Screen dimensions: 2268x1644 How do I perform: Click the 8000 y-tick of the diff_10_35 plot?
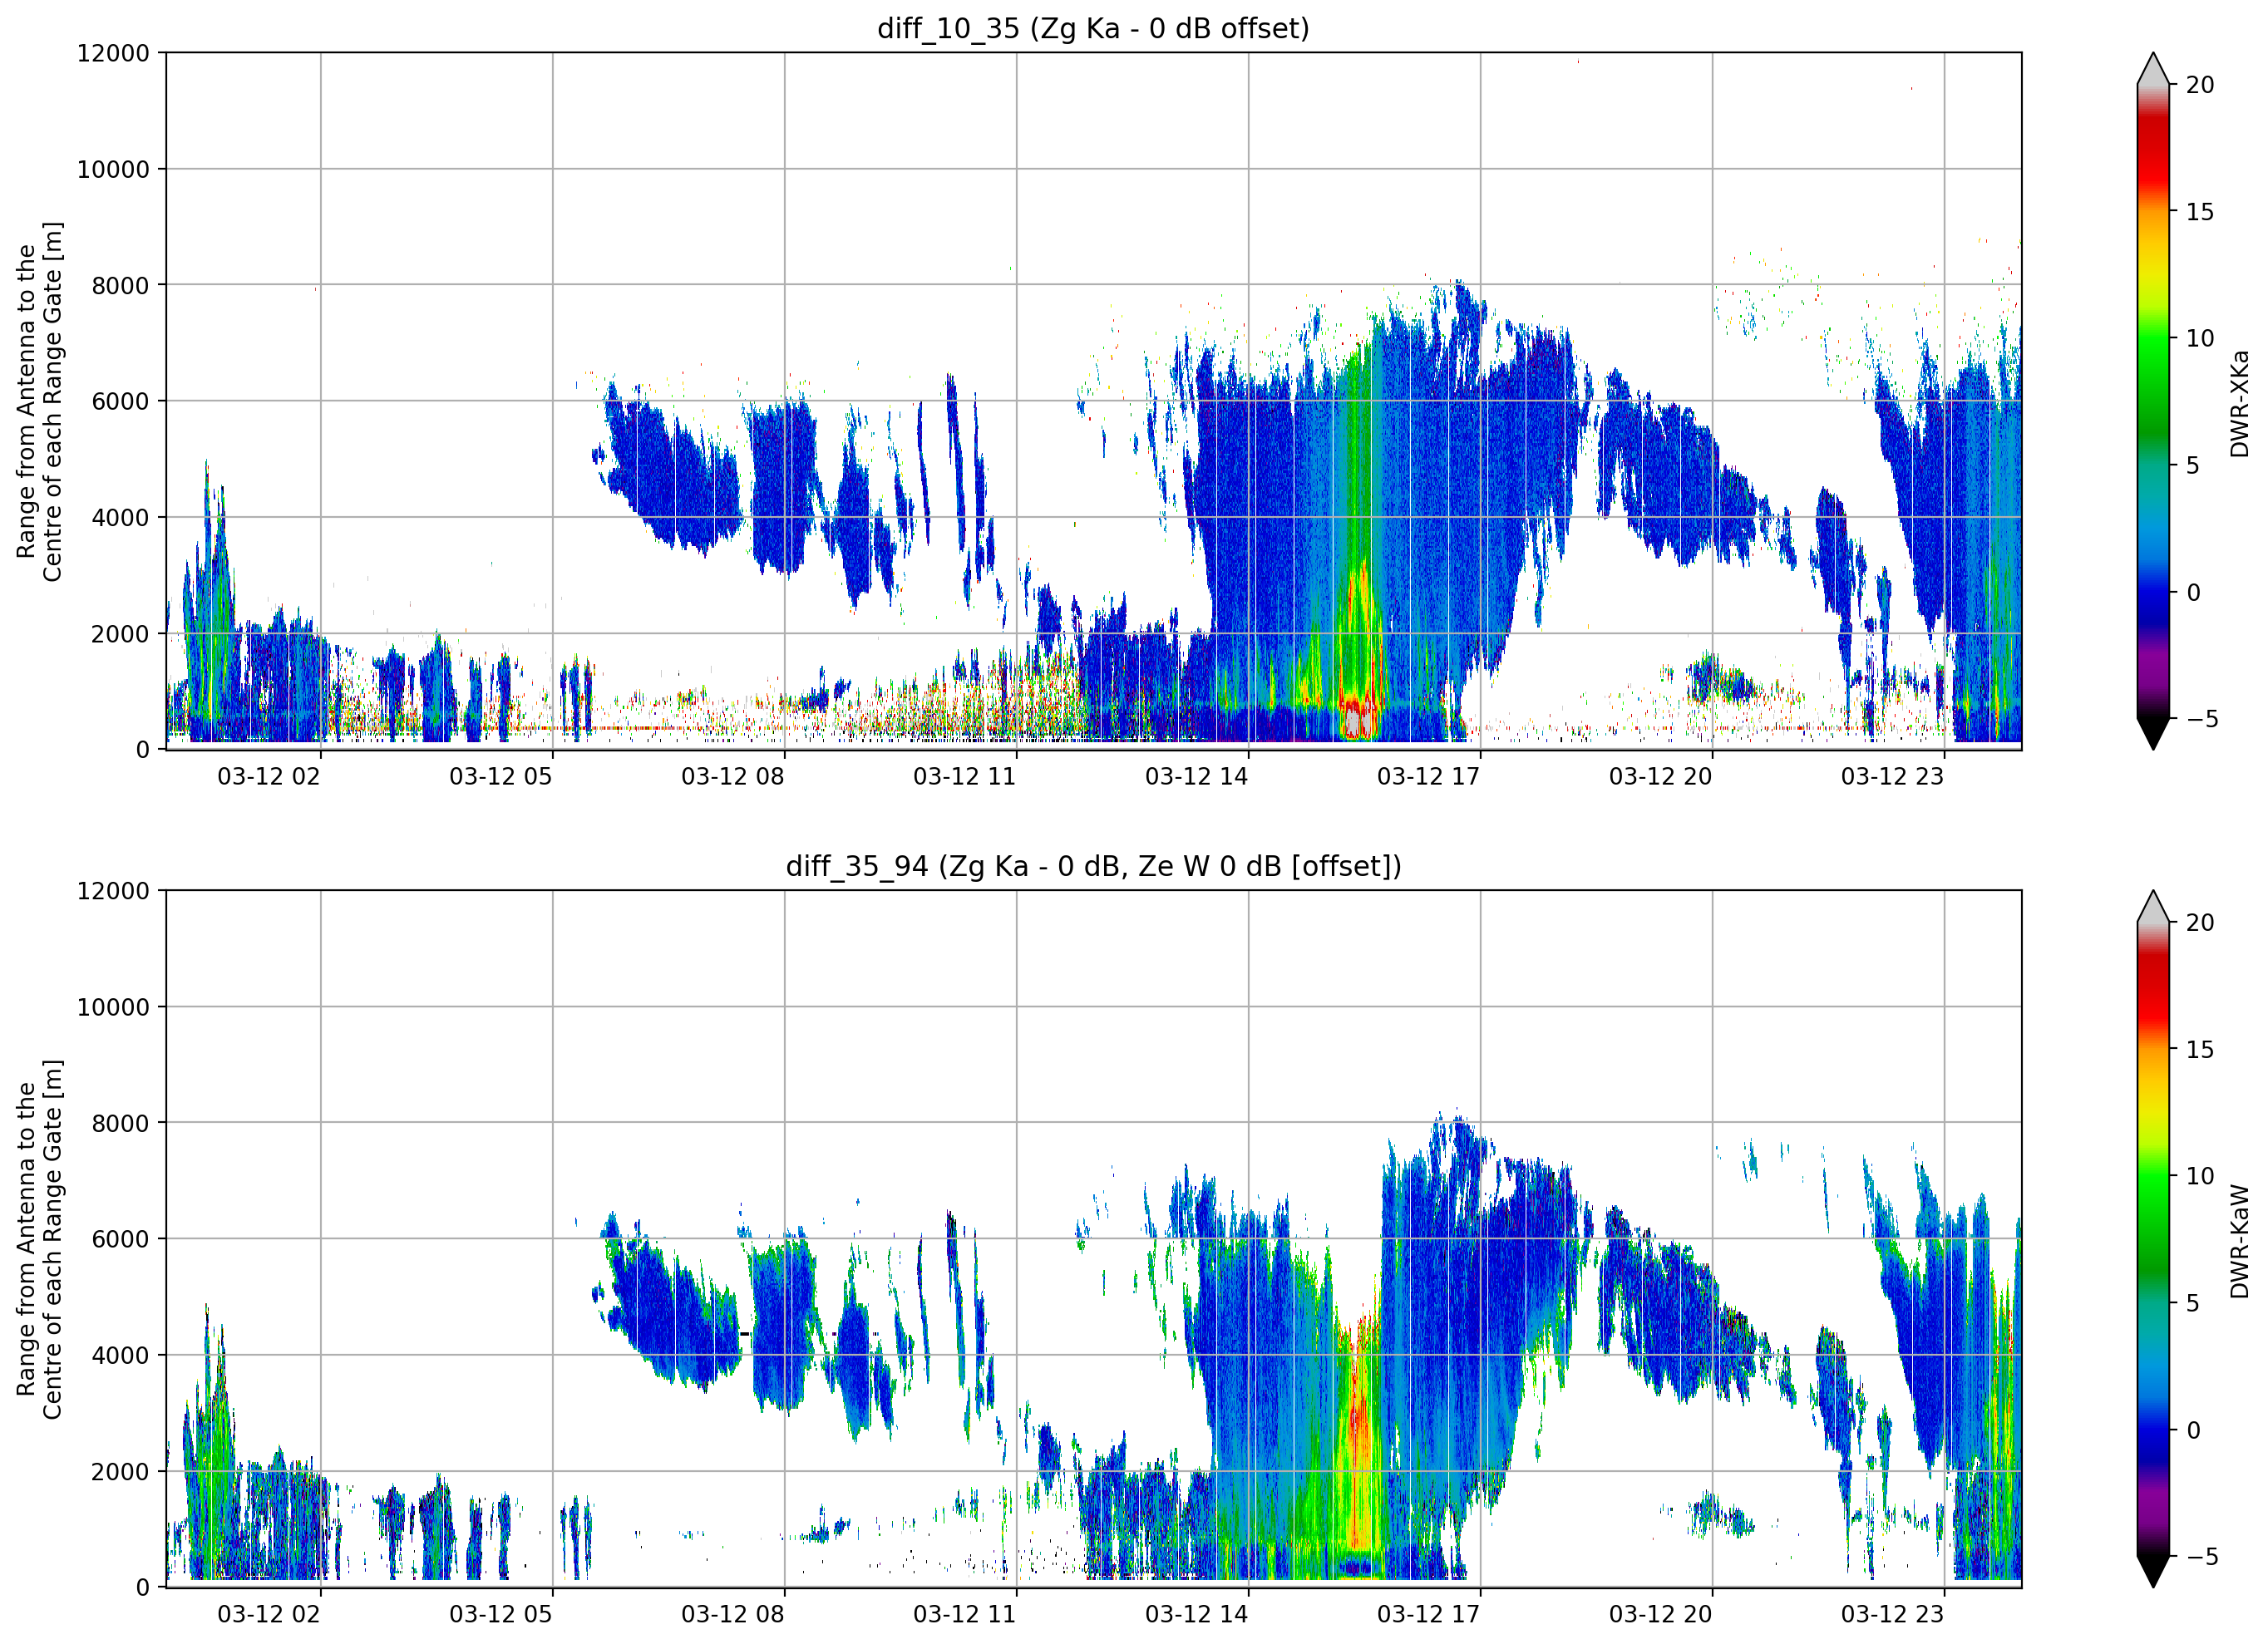pos(120,285)
